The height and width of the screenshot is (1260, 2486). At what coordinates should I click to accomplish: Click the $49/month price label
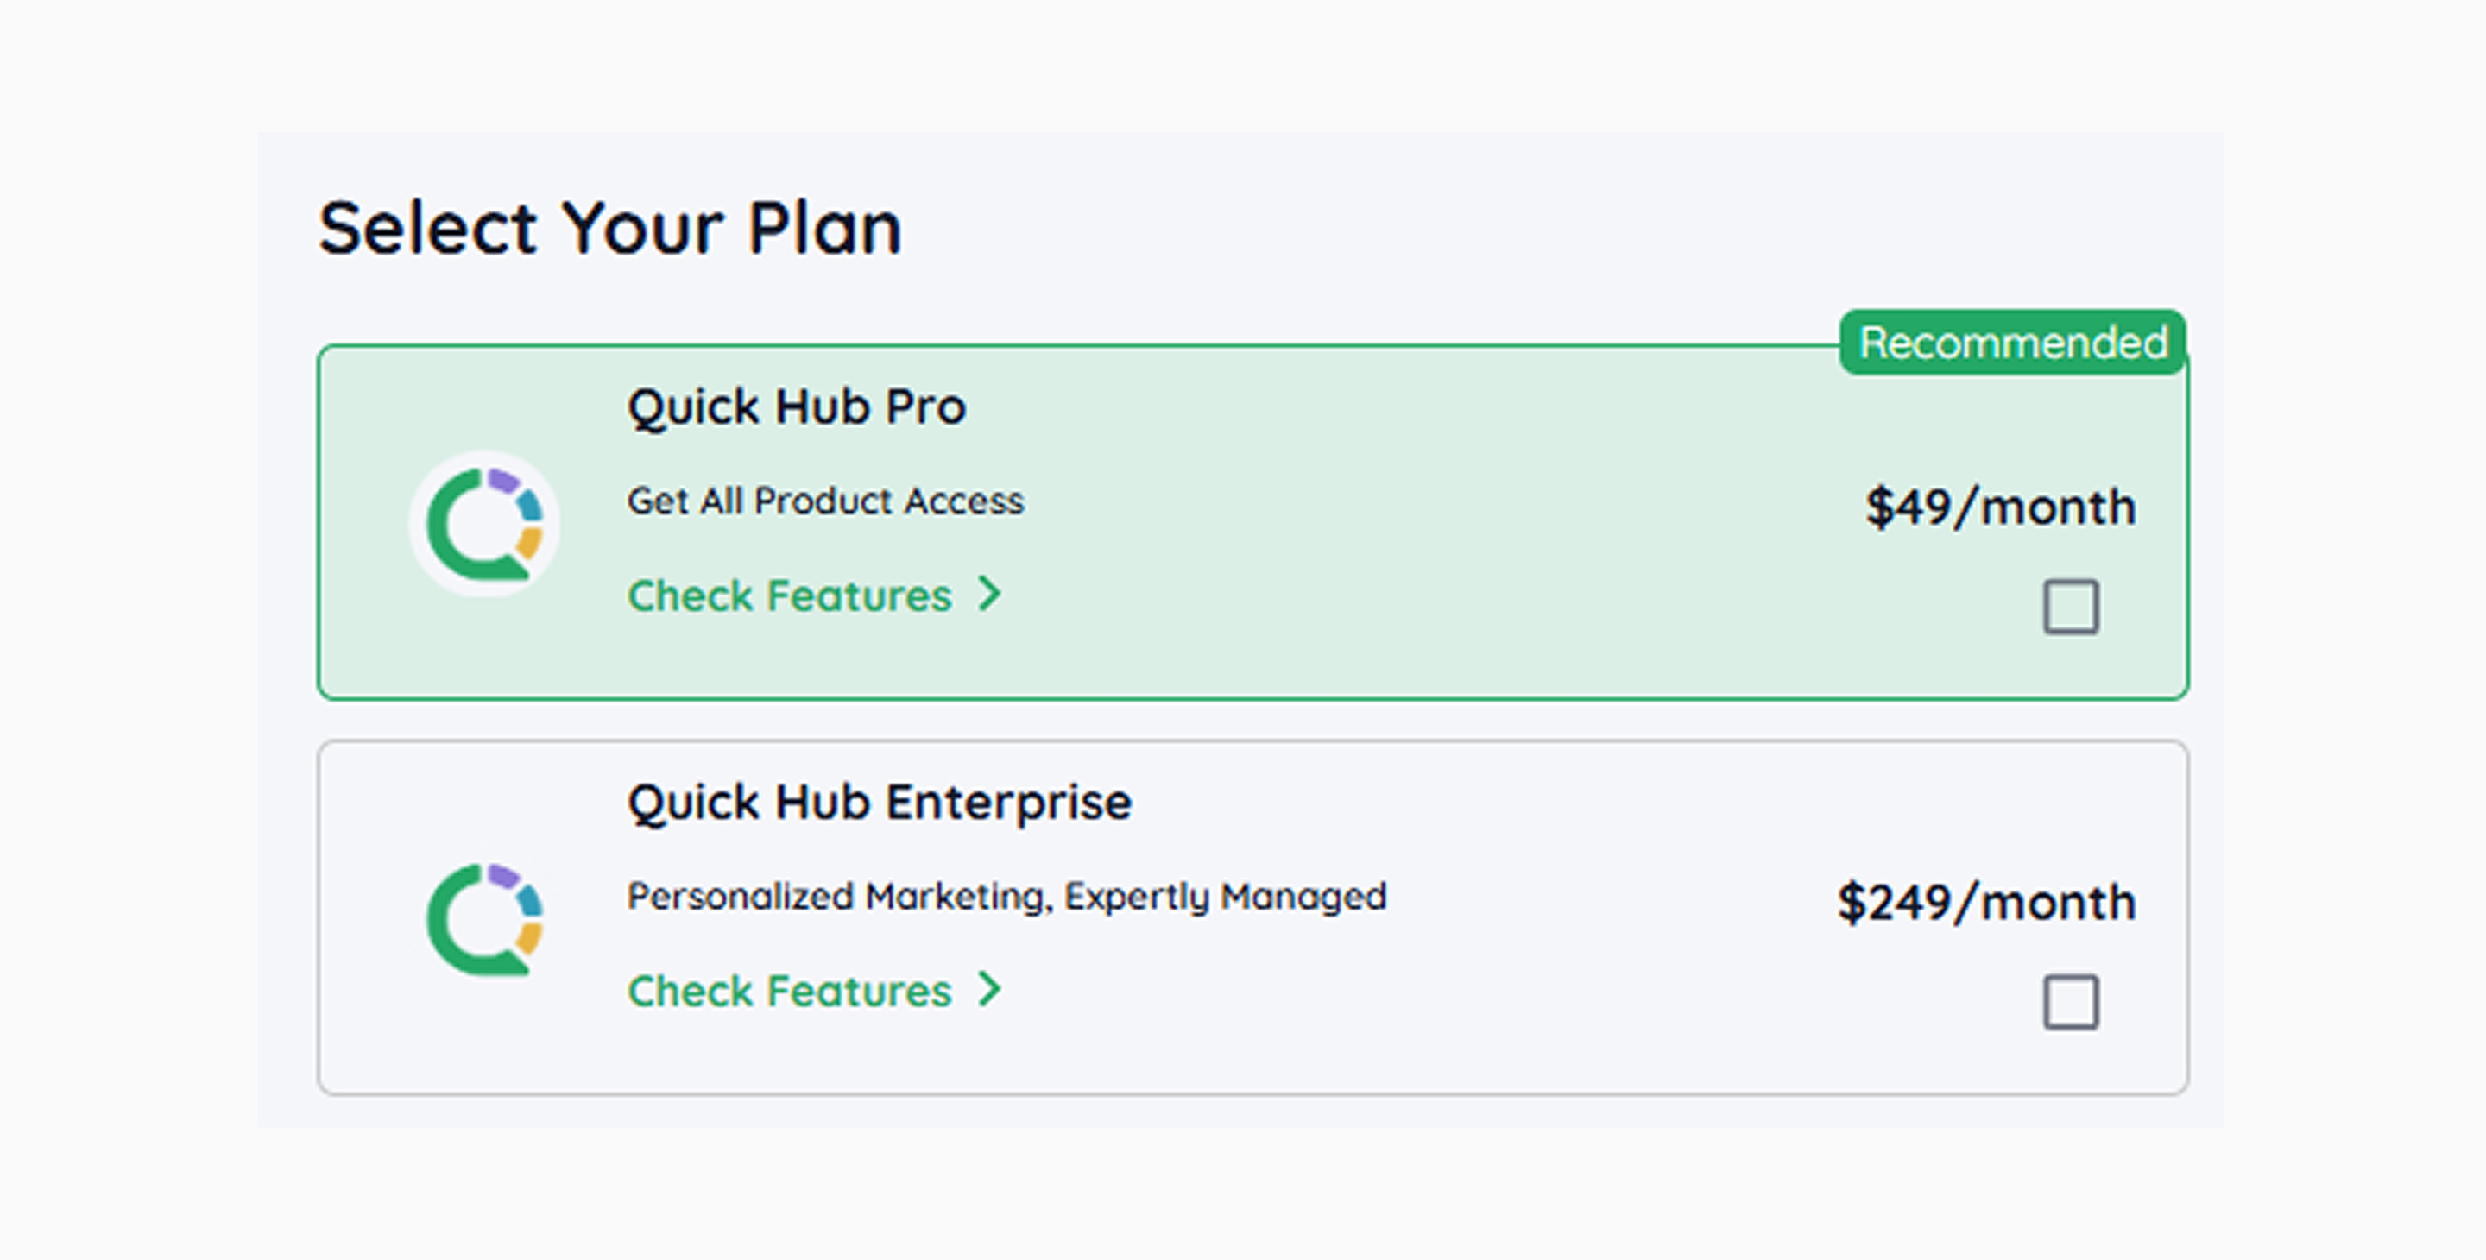[2000, 507]
